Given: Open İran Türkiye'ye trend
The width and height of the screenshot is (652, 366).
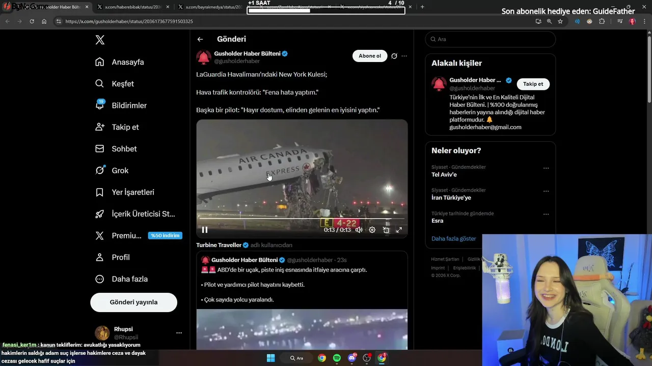Looking at the screenshot, I should pos(451,197).
